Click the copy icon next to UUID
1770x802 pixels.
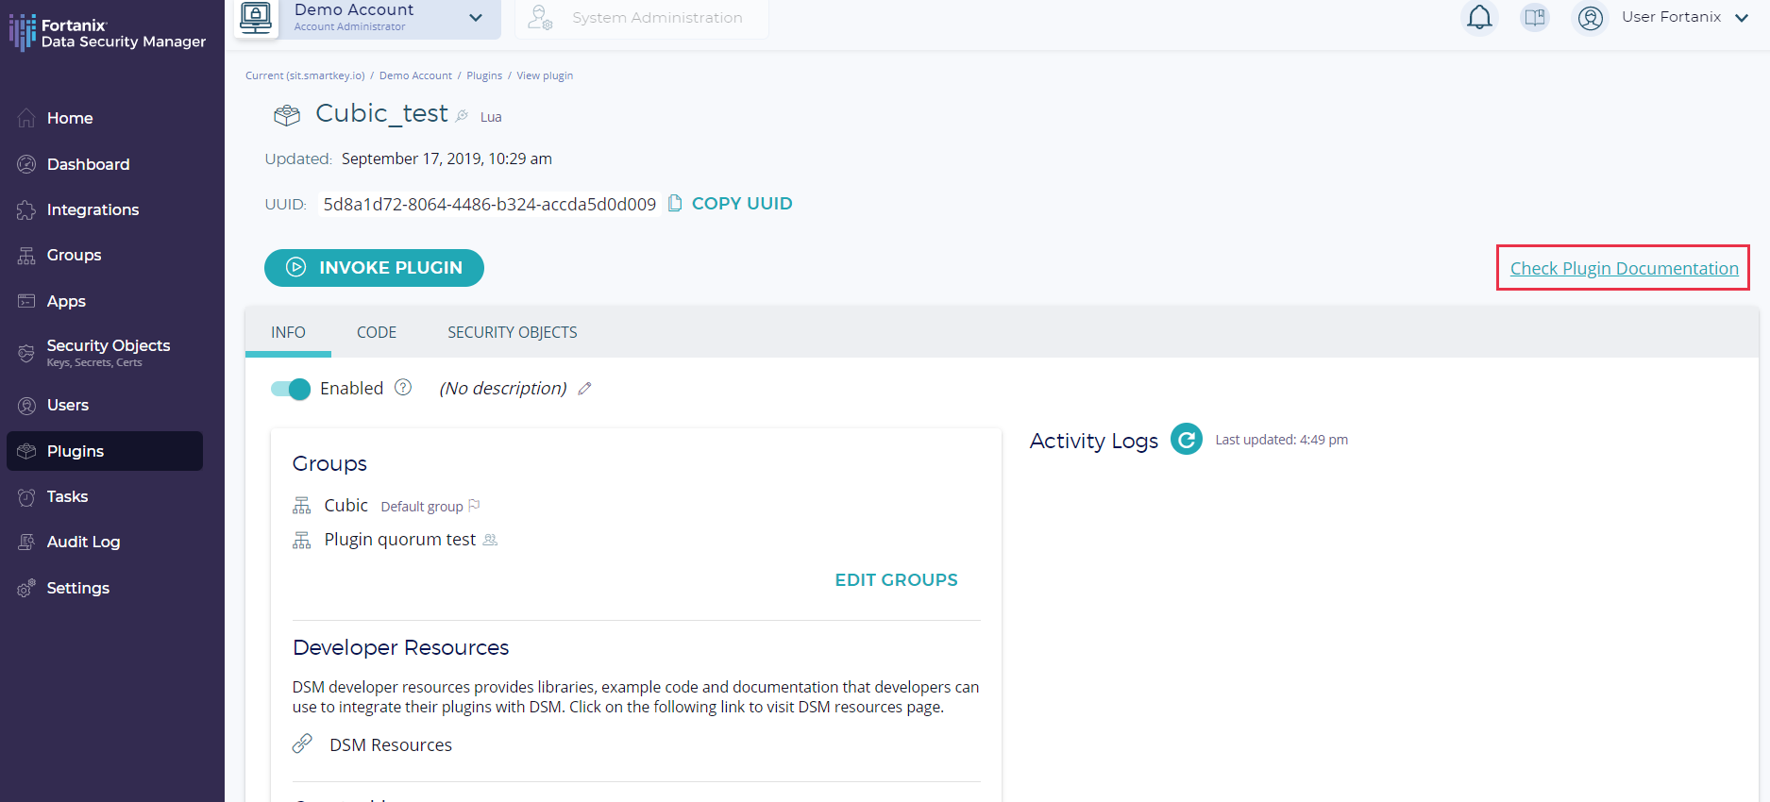pos(675,204)
